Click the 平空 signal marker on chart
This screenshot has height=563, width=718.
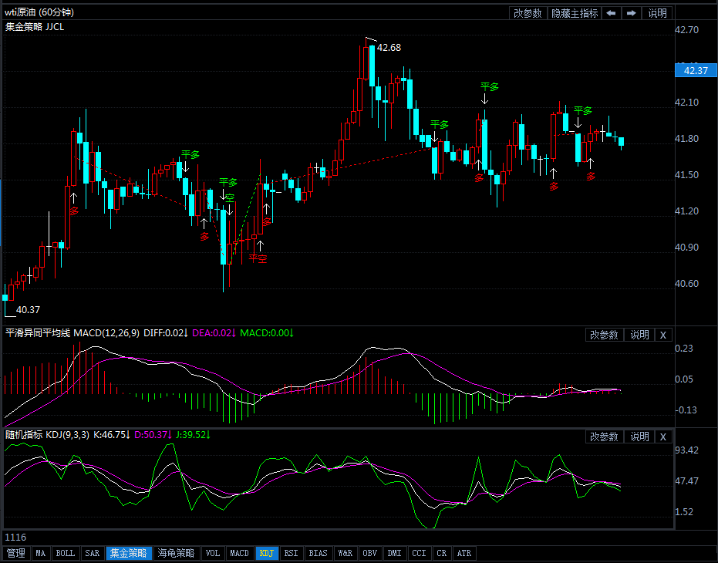coord(258,259)
